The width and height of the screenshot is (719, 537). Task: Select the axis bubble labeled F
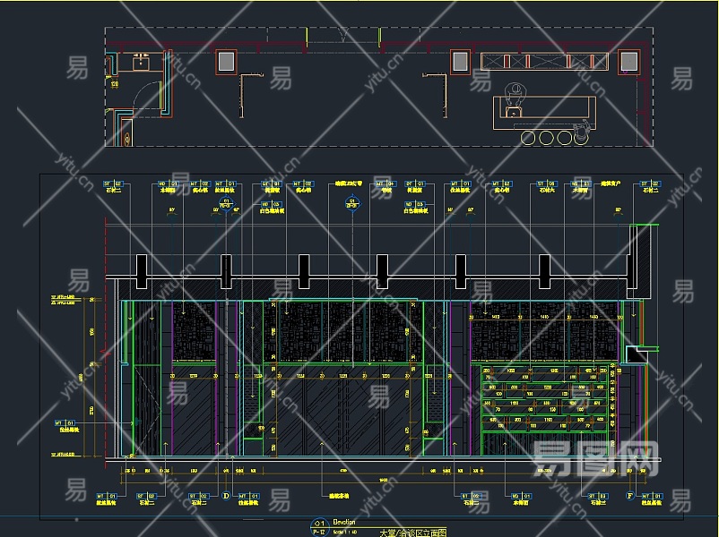tap(630, 496)
